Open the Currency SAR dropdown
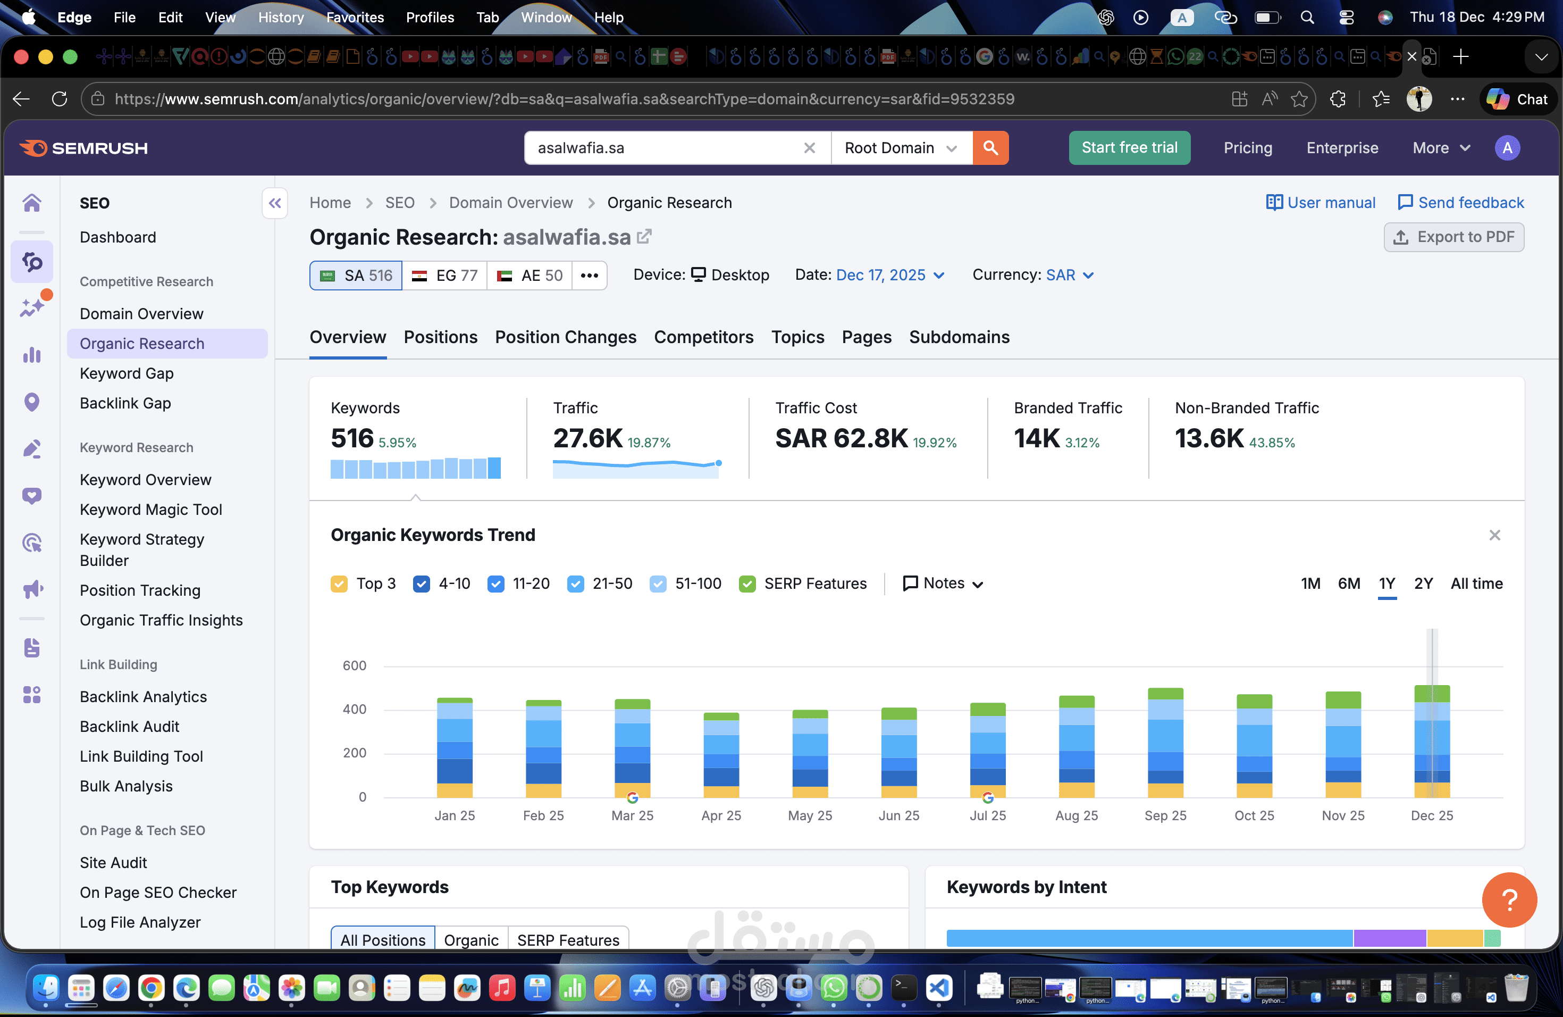The height and width of the screenshot is (1017, 1563). point(1069,274)
